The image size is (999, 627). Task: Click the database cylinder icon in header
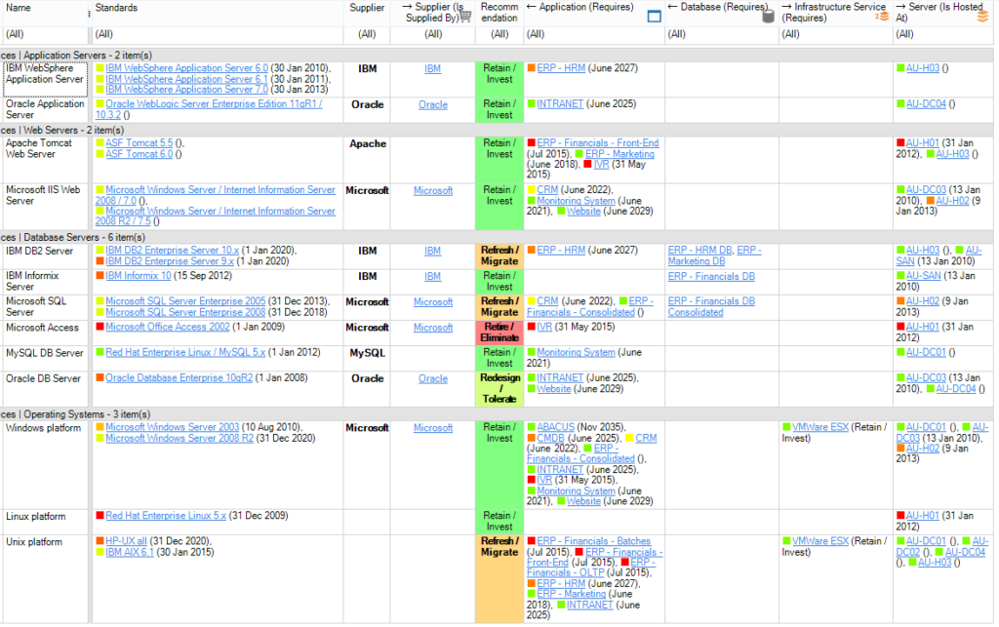point(768,16)
